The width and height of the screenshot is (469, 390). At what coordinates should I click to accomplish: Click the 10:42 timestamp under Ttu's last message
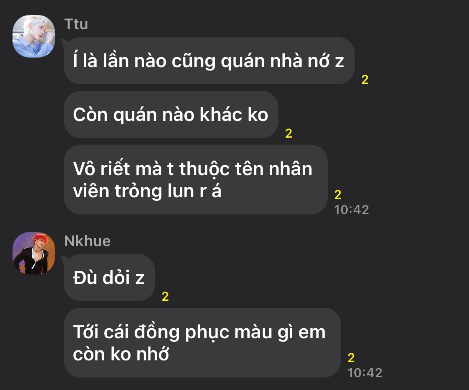(x=351, y=210)
